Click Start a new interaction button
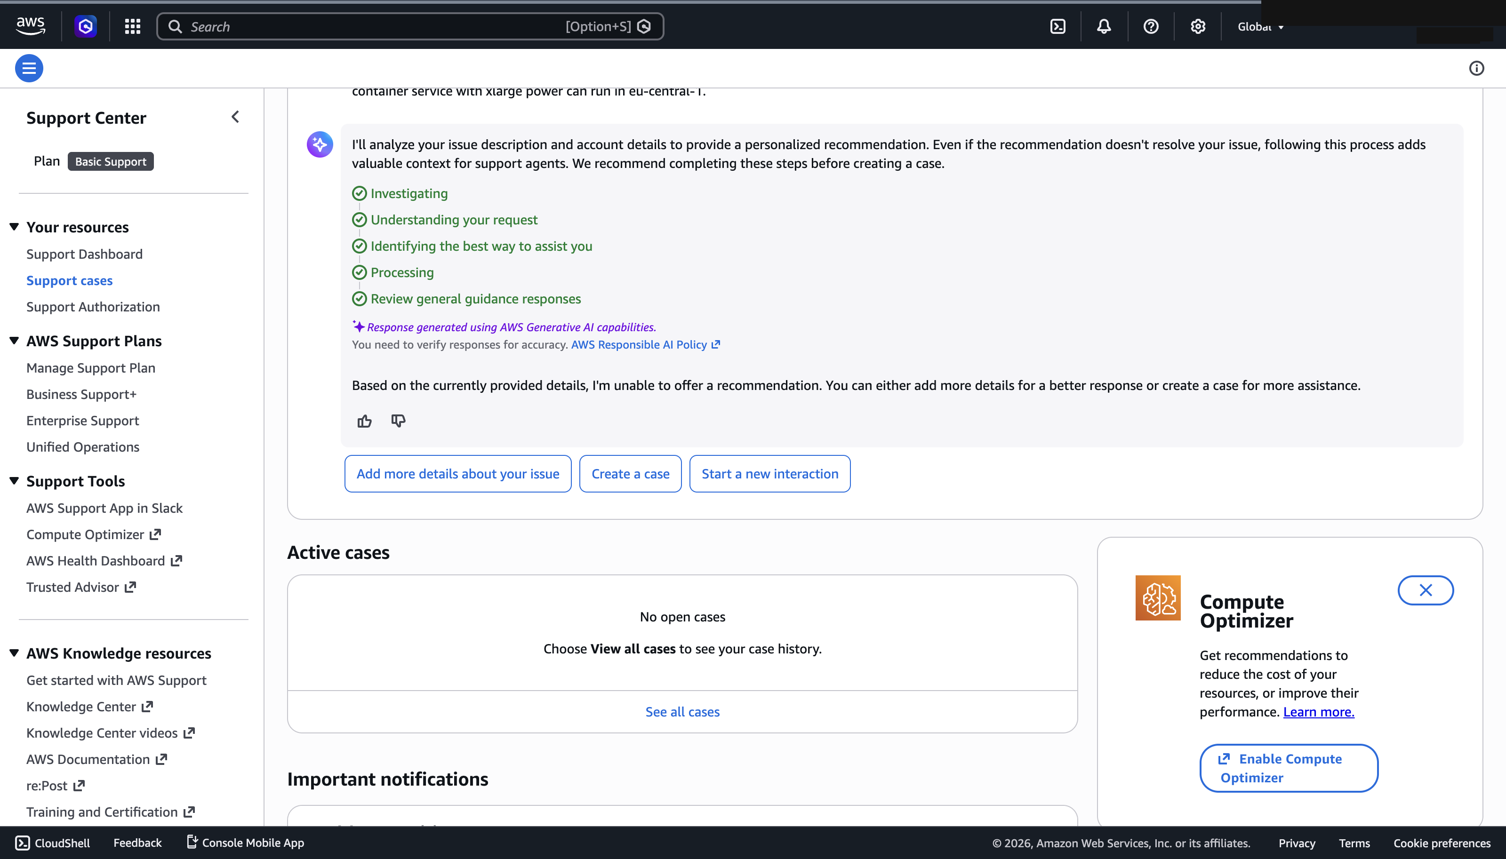 (x=769, y=473)
